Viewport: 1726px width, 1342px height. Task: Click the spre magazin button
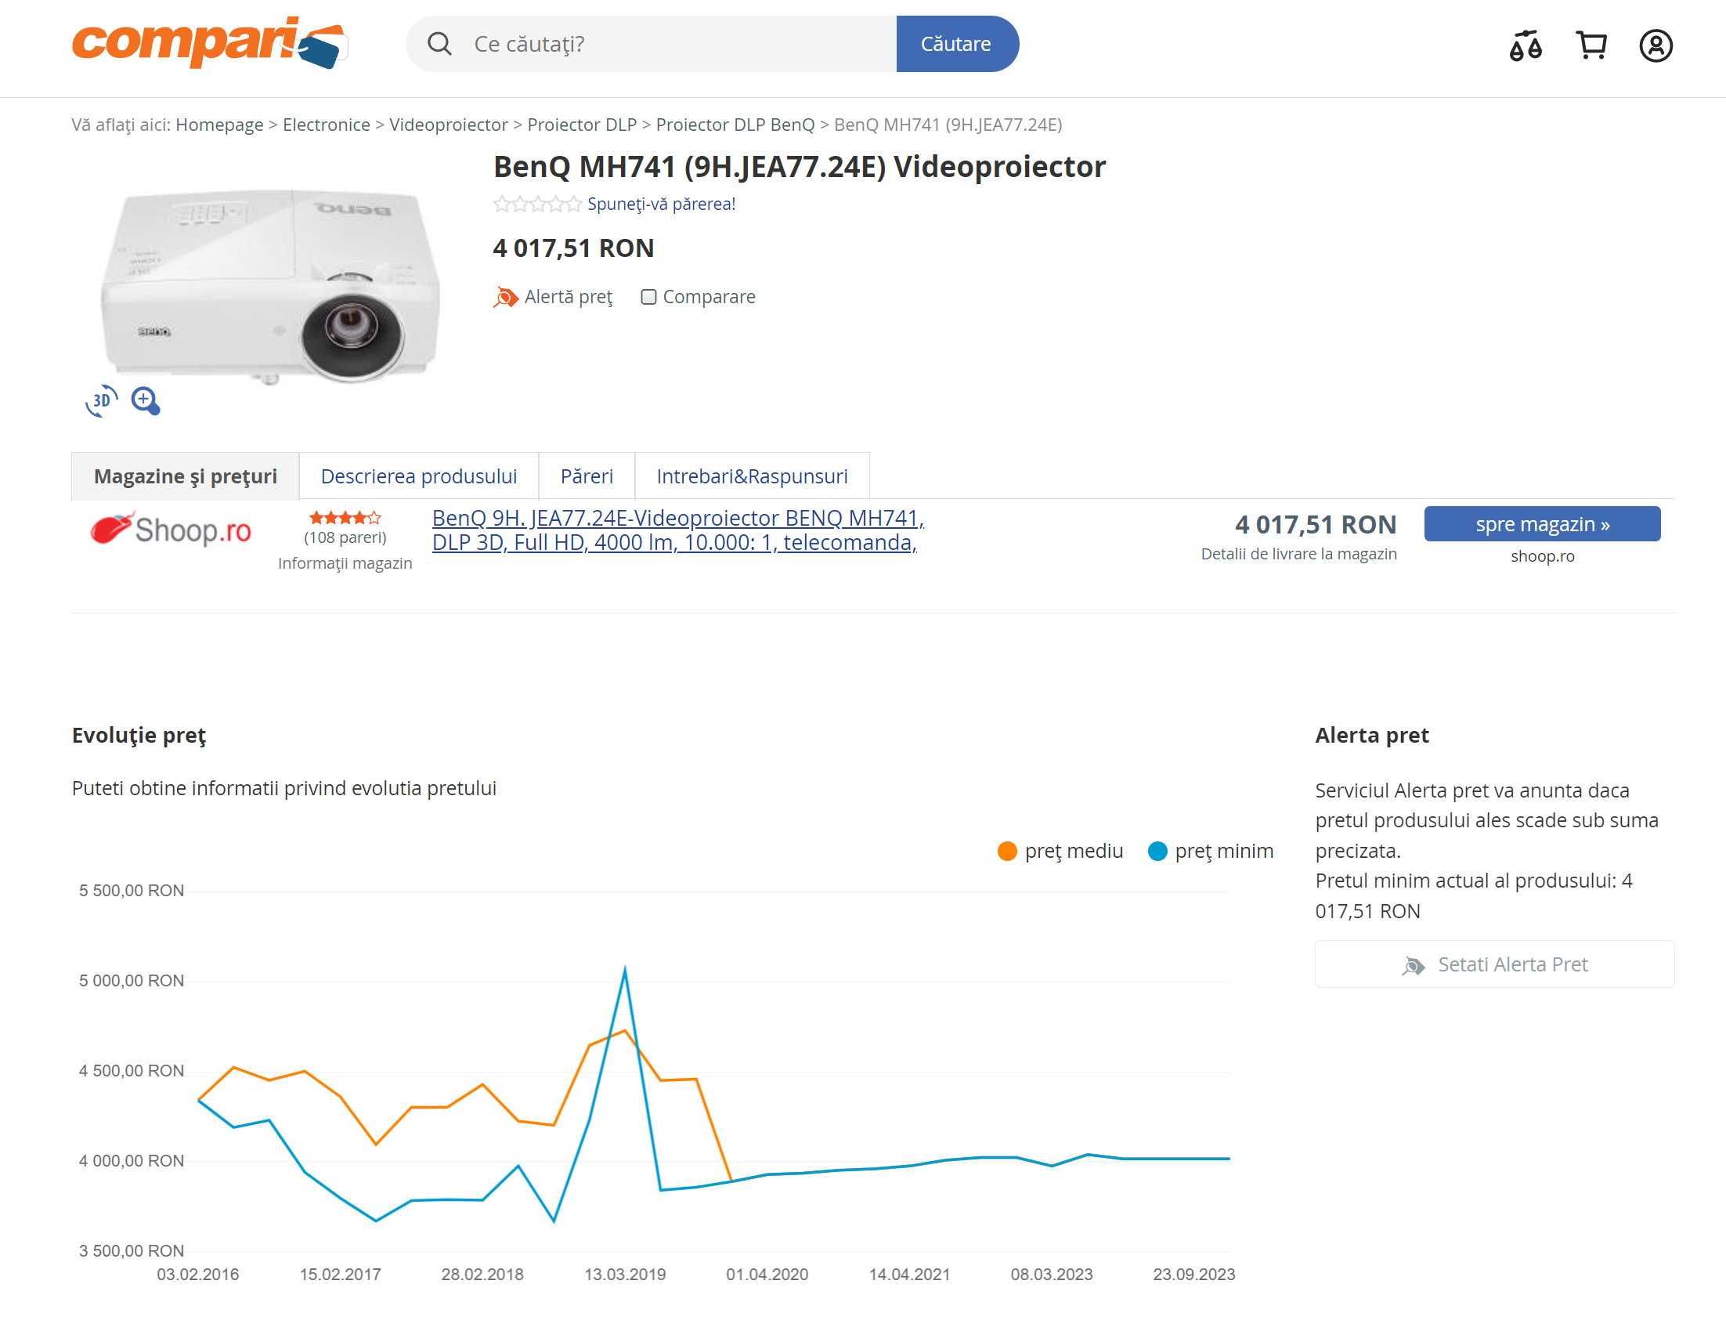1542,523
